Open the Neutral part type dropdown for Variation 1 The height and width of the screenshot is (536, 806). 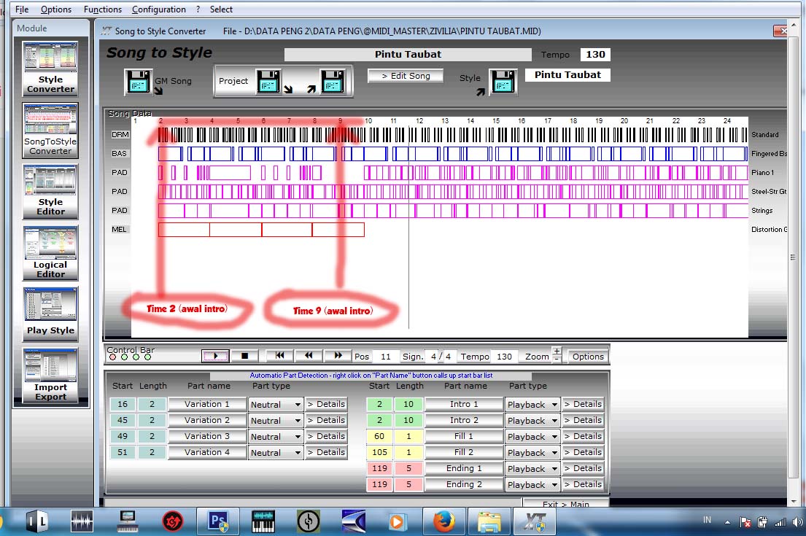tap(275, 404)
